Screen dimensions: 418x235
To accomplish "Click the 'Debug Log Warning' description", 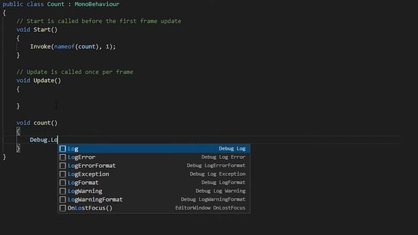I will click(221, 191).
